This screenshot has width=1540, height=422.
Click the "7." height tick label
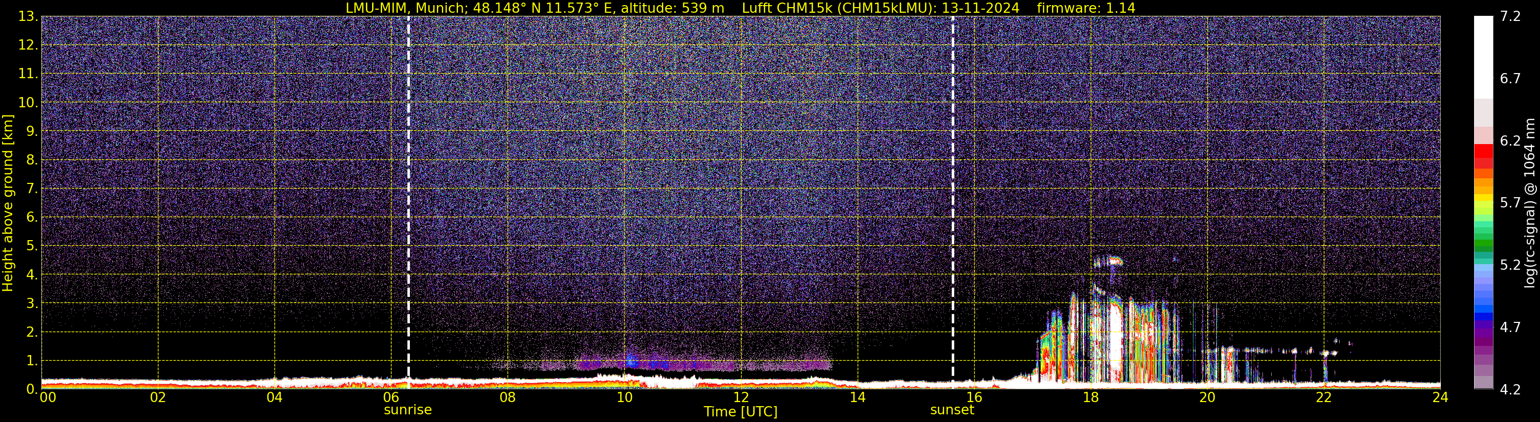coord(32,189)
